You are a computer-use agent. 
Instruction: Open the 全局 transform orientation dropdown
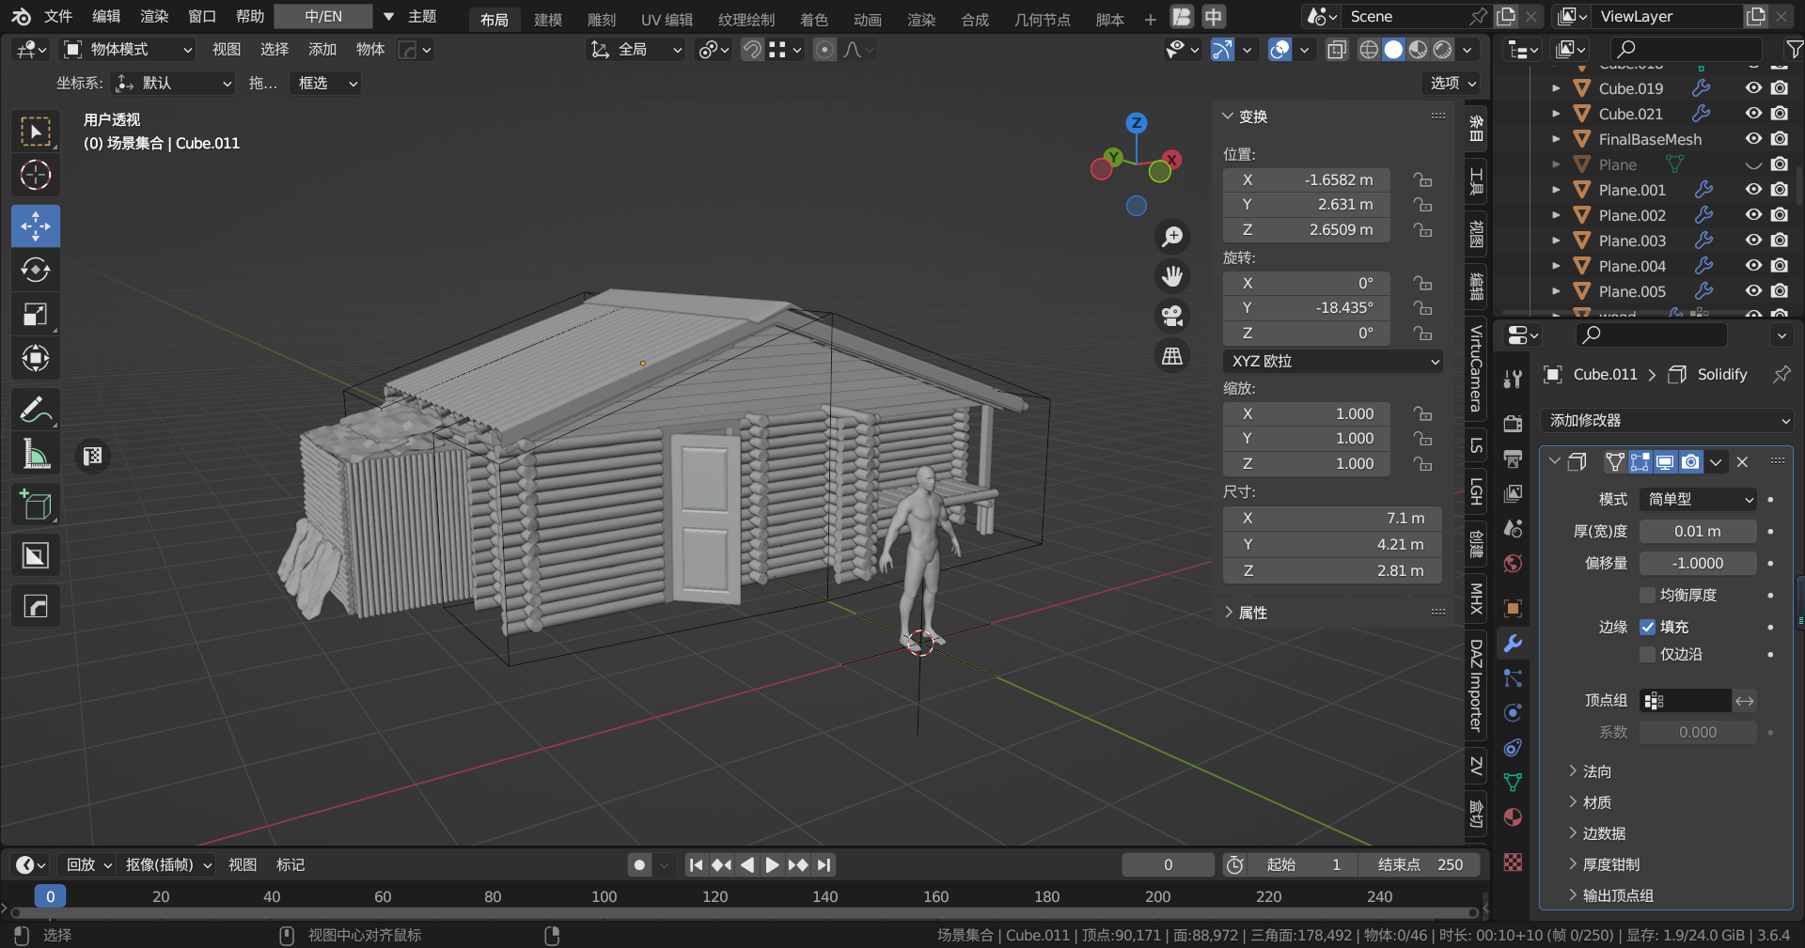(636, 50)
